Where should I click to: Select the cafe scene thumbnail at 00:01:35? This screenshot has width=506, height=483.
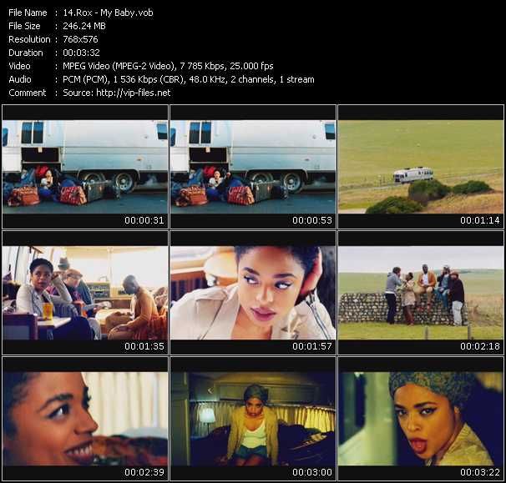tap(85, 293)
